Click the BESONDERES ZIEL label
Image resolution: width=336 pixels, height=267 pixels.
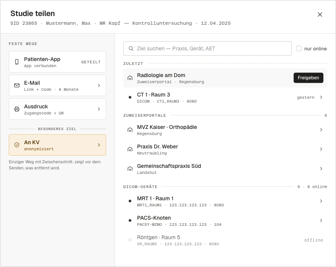(x=57, y=129)
